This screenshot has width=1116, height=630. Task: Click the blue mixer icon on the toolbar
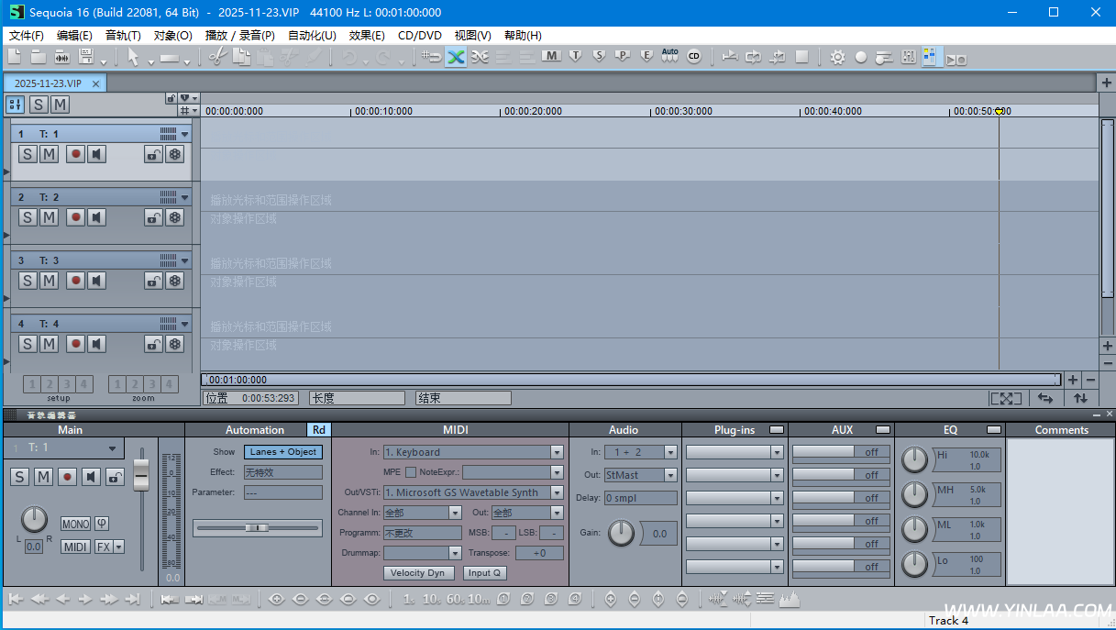[930, 57]
